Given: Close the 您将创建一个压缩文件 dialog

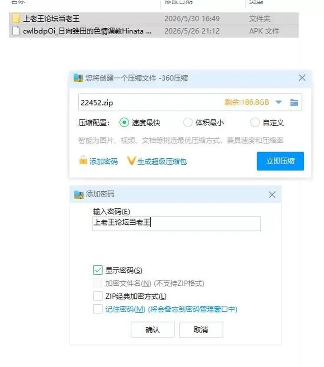Looking at the screenshot, I should pyautogui.click(x=302, y=78).
